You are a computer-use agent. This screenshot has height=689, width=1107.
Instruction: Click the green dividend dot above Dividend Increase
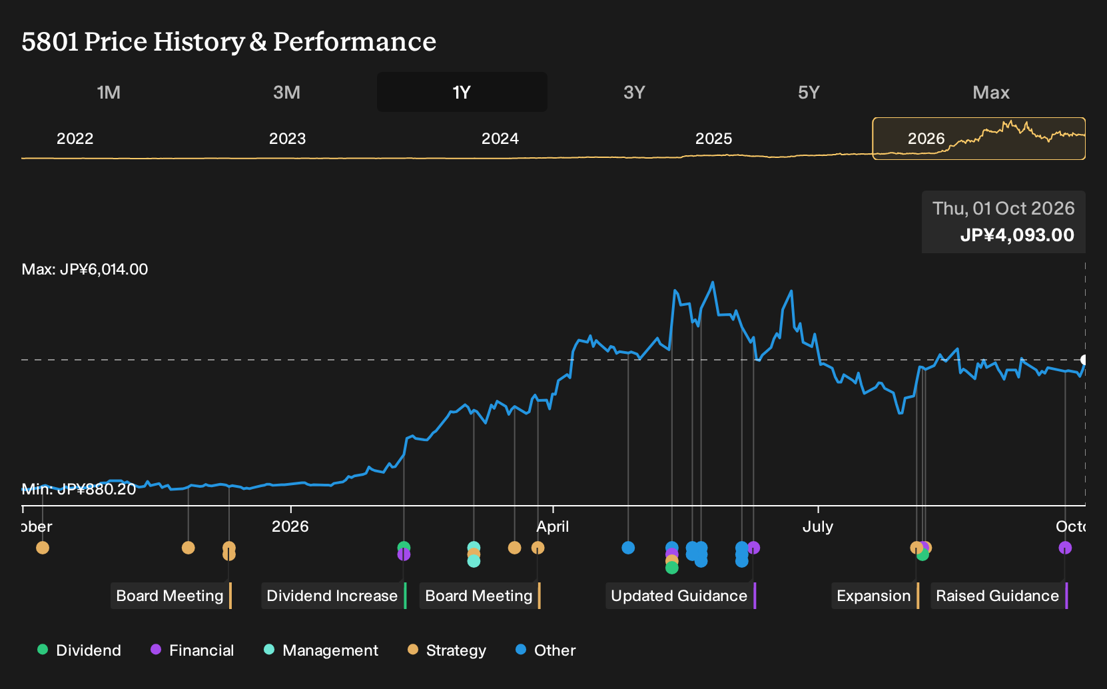pyautogui.click(x=404, y=547)
